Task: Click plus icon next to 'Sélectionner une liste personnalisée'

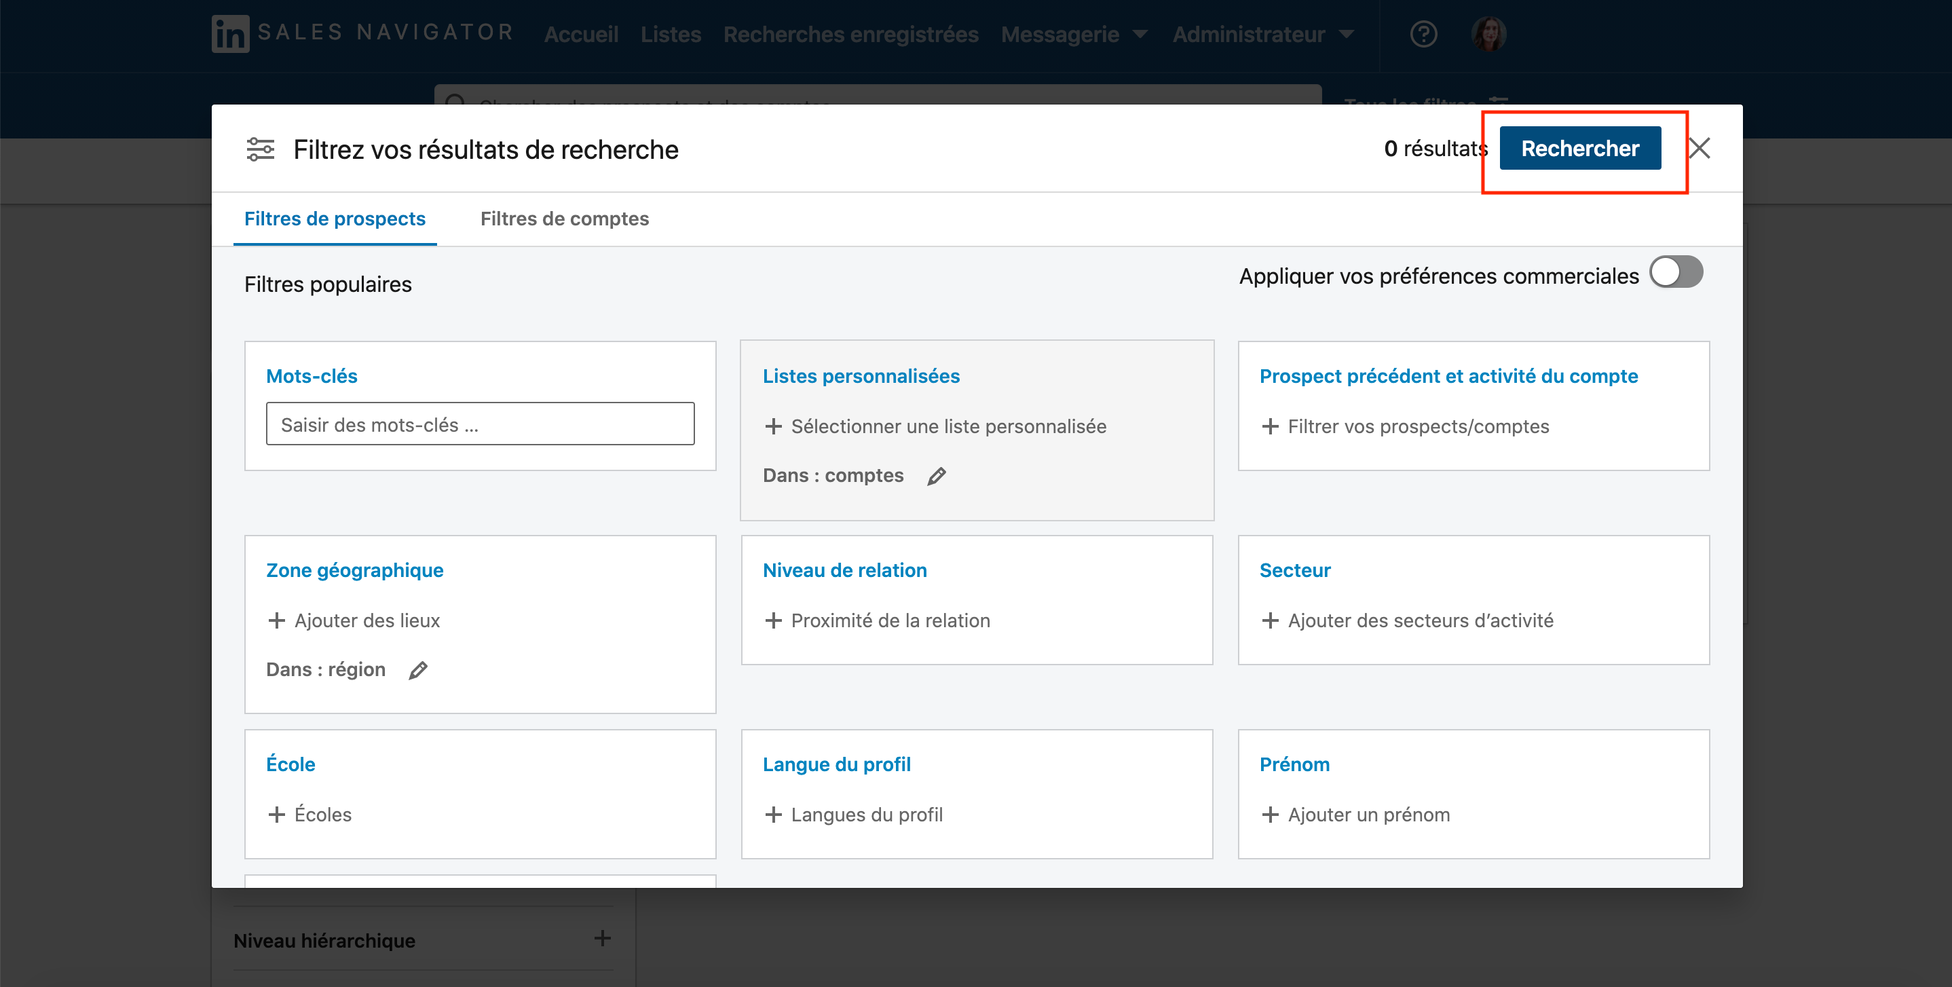Action: 773,427
